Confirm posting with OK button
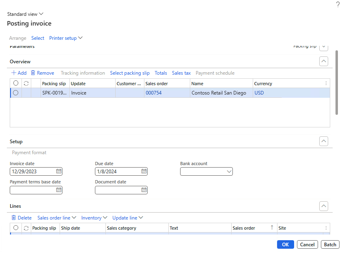 (x=286, y=245)
